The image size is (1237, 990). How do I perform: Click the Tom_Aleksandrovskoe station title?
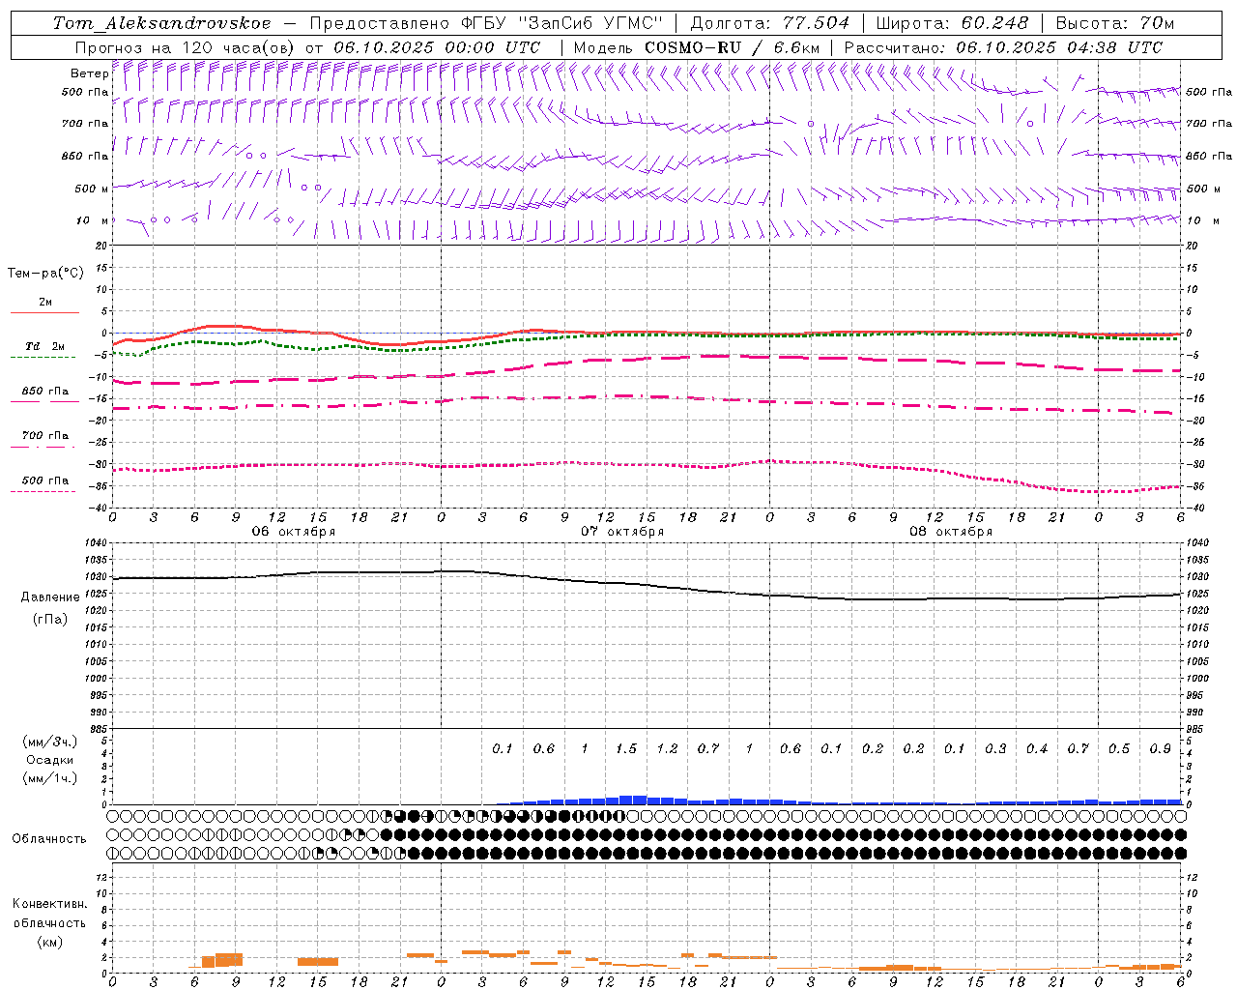point(161,23)
